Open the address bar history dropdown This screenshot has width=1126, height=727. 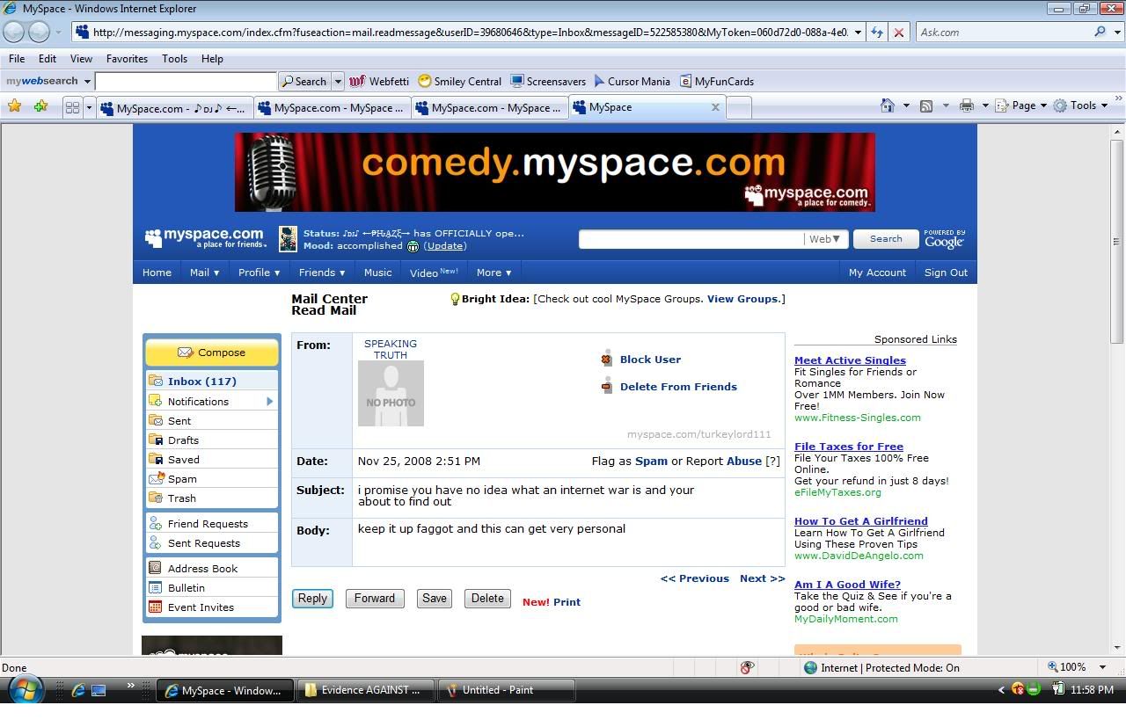pyautogui.click(x=858, y=33)
